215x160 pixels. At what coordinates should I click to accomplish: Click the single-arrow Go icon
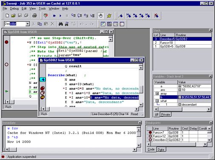click(60, 16)
